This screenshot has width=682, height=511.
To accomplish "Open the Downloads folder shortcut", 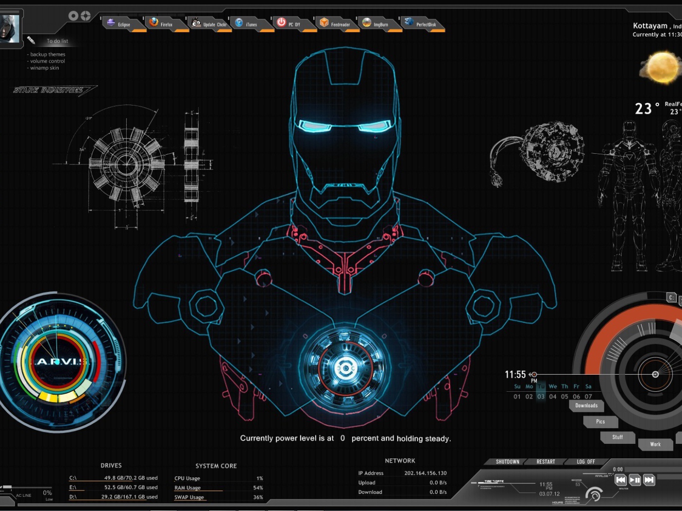I will tap(586, 405).
